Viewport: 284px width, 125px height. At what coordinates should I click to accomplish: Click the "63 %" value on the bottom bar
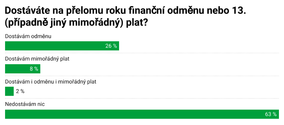pos(271,114)
